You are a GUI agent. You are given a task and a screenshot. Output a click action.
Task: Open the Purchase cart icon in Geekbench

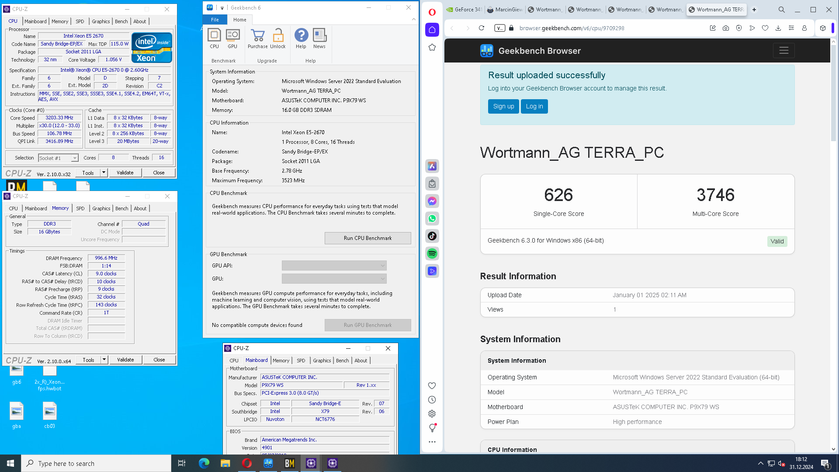pyautogui.click(x=258, y=38)
